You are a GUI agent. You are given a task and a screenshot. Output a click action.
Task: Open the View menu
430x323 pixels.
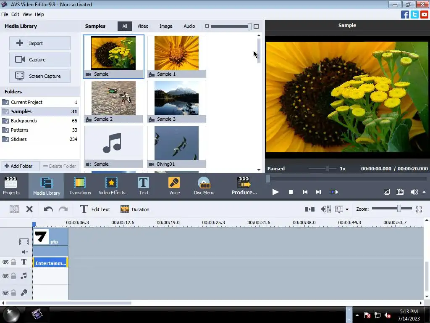point(27,14)
